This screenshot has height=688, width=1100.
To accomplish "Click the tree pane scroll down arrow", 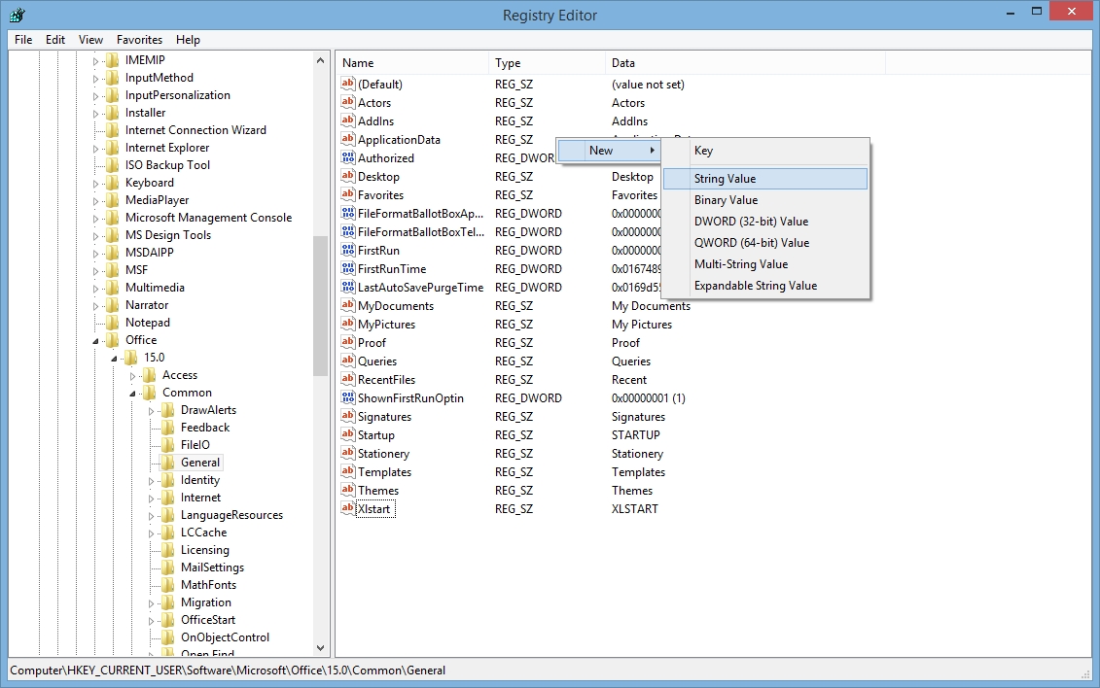I will pyautogui.click(x=321, y=648).
